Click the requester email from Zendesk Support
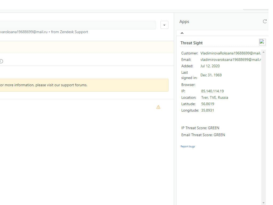273x205 pixels. (23, 32)
